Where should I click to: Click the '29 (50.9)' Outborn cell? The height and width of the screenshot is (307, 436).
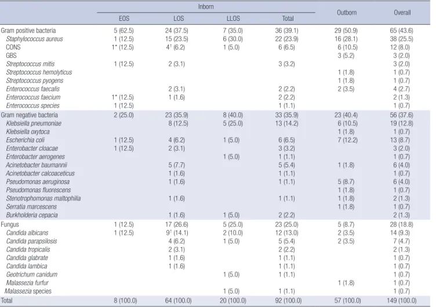pyautogui.click(x=346, y=31)
